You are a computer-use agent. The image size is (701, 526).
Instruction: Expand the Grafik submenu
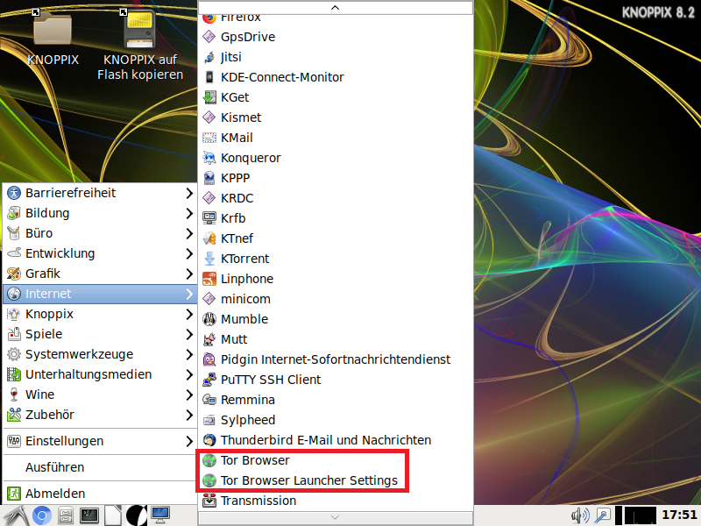100,274
